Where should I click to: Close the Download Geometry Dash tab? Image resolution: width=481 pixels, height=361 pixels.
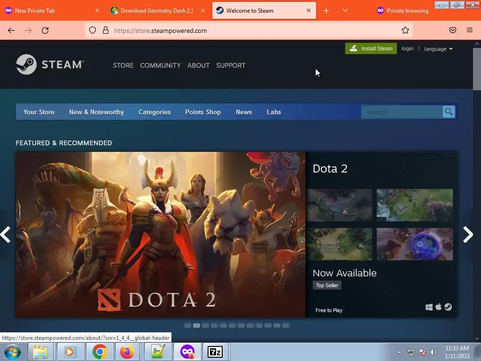click(203, 10)
